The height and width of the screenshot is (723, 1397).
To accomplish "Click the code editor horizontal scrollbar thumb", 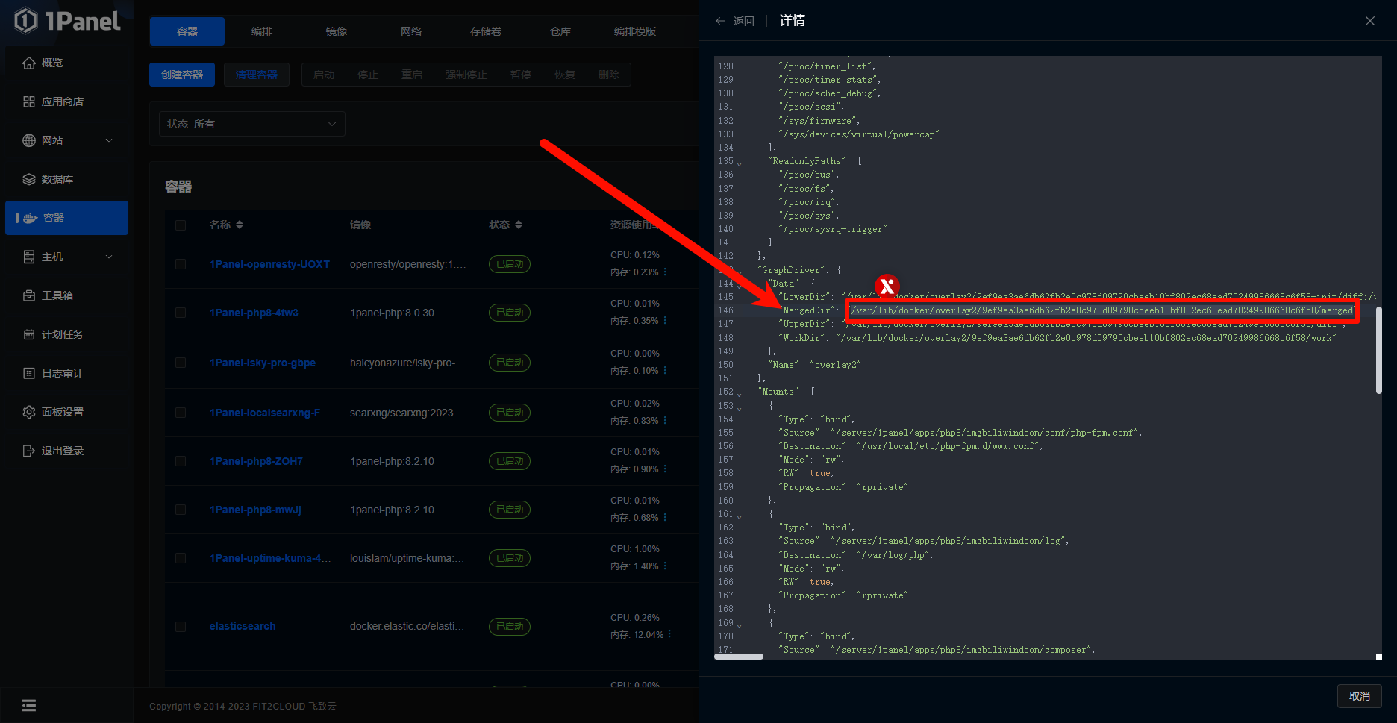I will click(739, 657).
